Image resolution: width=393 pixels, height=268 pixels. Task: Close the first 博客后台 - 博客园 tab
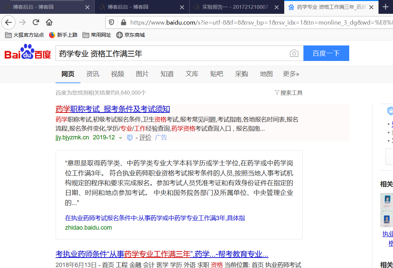[87, 7]
